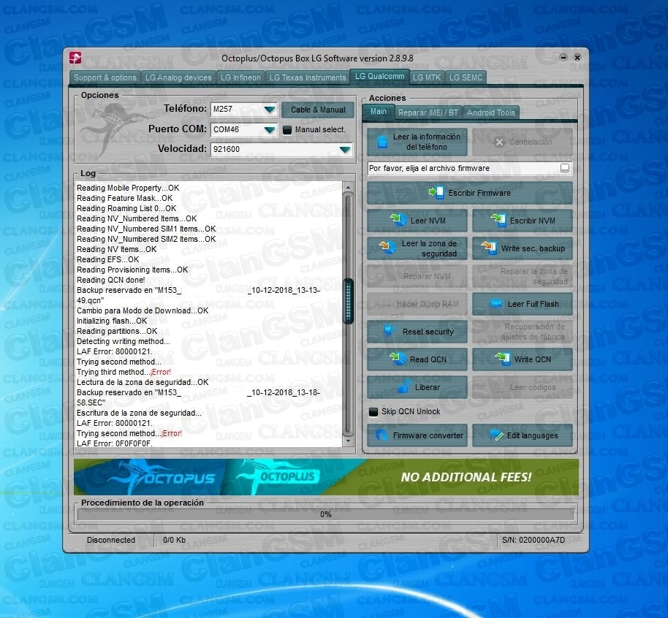668x618 pixels.
Task: Click the Write QCN icon
Action: coord(503,359)
